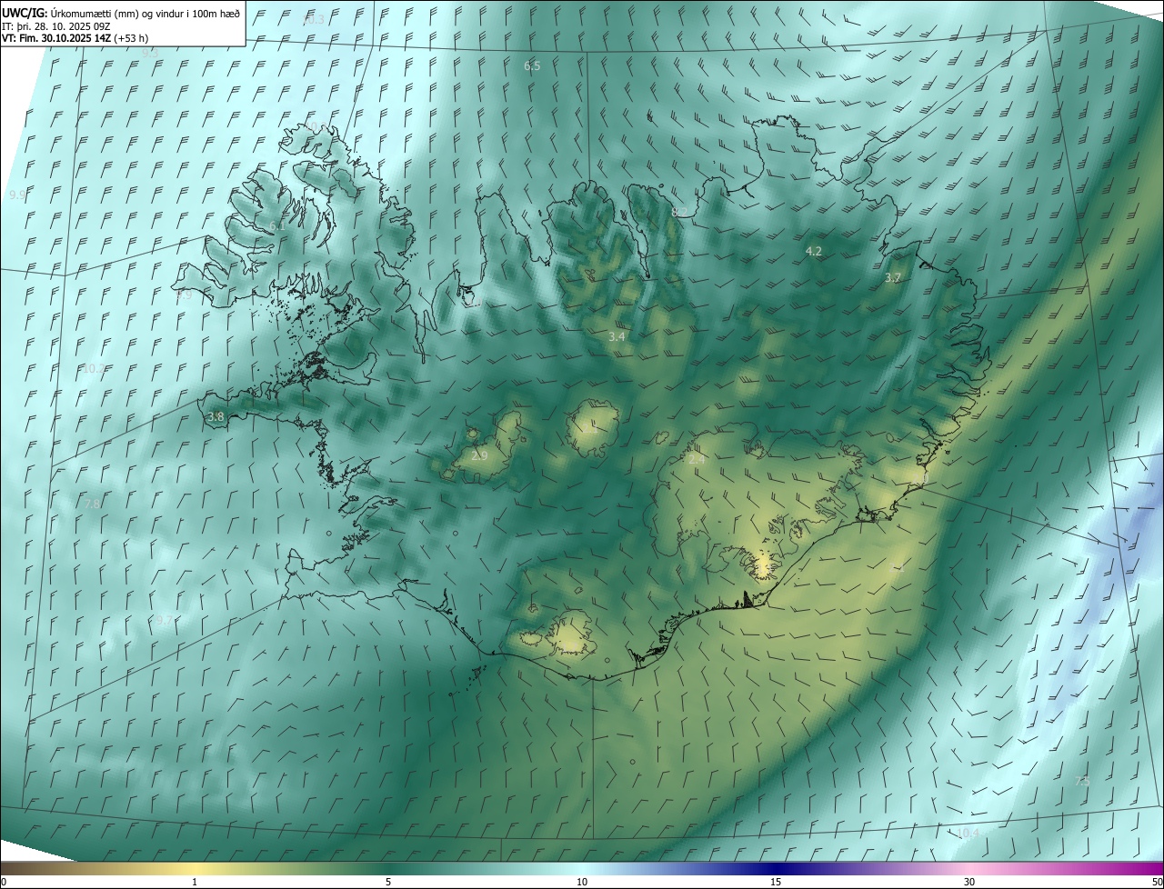Click the 7.8 value label
Viewport: 1164px width, 889px height.
coord(92,504)
